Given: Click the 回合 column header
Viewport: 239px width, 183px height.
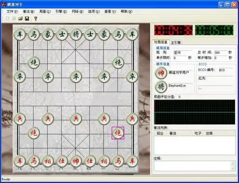Looking at the screenshot, I should click(160, 133).
